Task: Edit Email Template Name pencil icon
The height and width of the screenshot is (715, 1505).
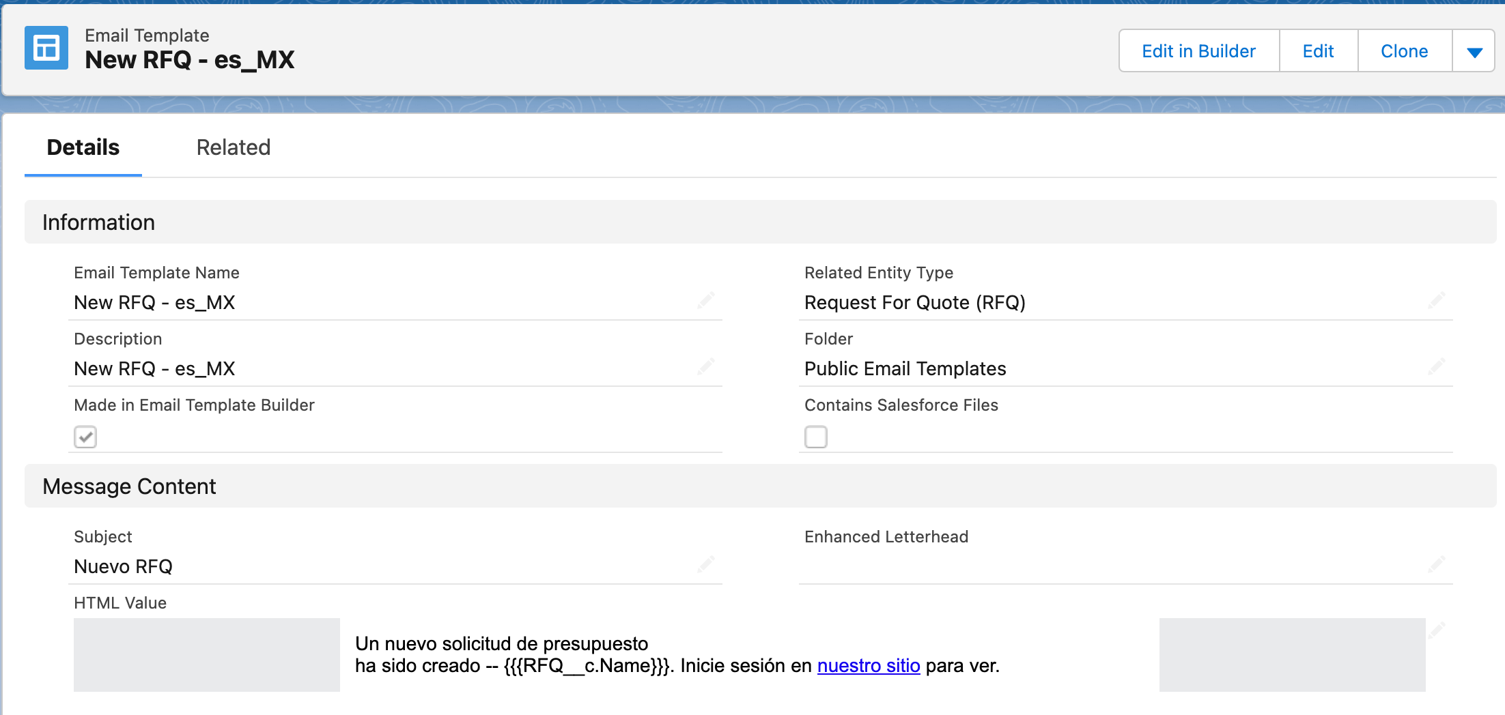Action: pyautogui.click(x=706, y=300)
